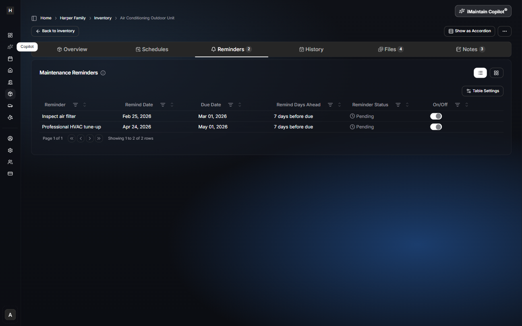Open the iMaintain Copilot button top right

tap(483, 11)
